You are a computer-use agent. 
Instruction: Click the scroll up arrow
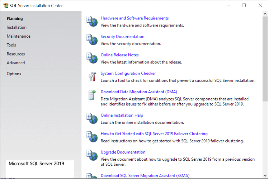click(265, 14)
